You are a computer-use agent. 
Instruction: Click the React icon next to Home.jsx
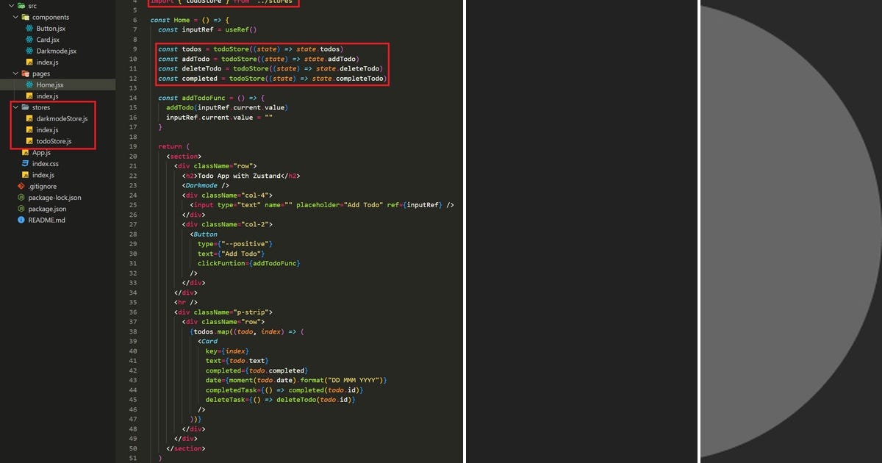29,85
